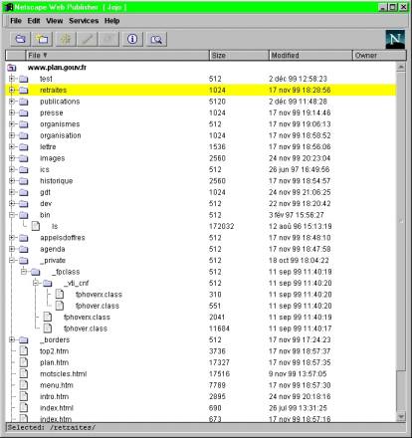Collapse the _fpclass folder node

(24, 272)
